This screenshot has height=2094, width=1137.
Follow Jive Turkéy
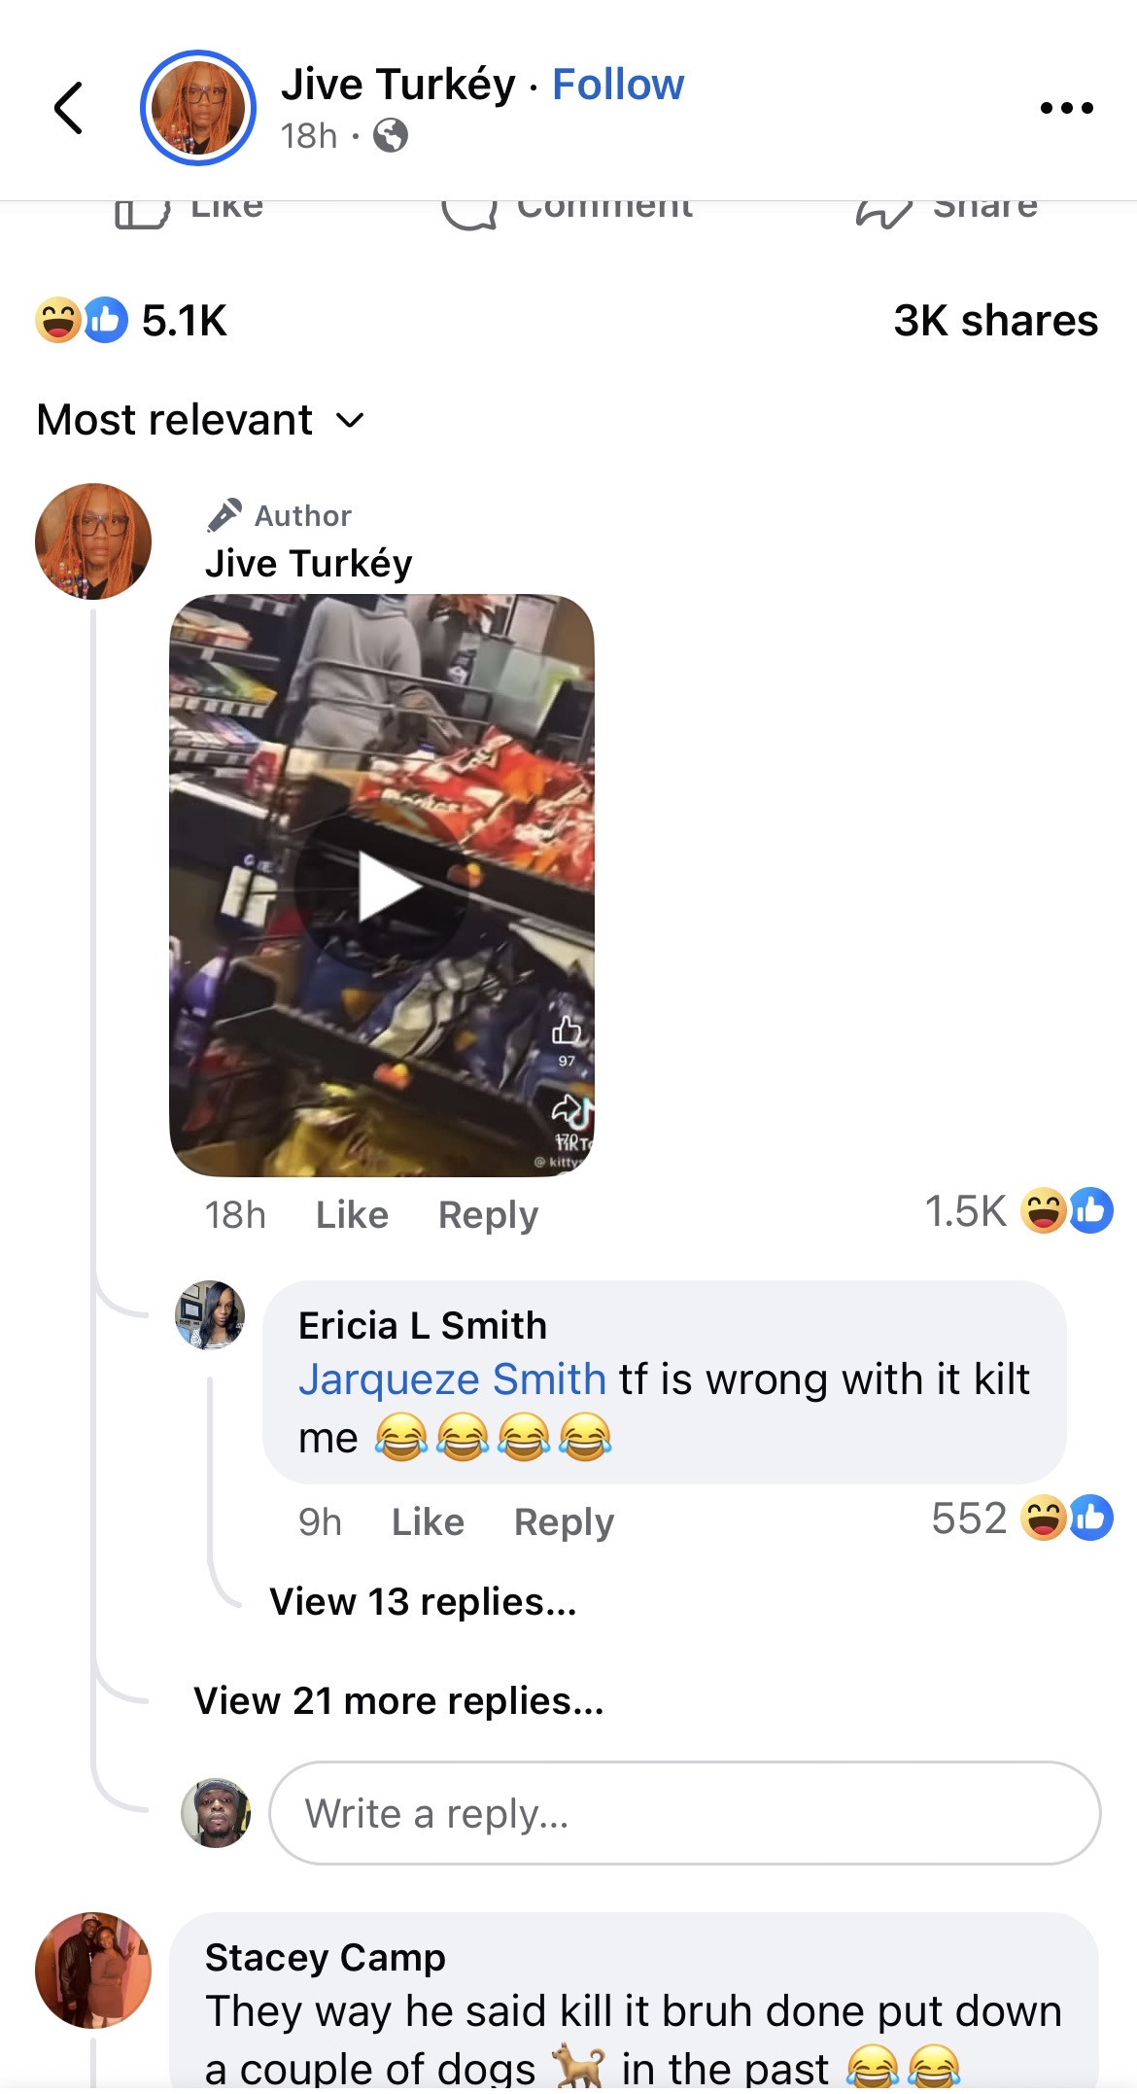(x=618, y=85)
